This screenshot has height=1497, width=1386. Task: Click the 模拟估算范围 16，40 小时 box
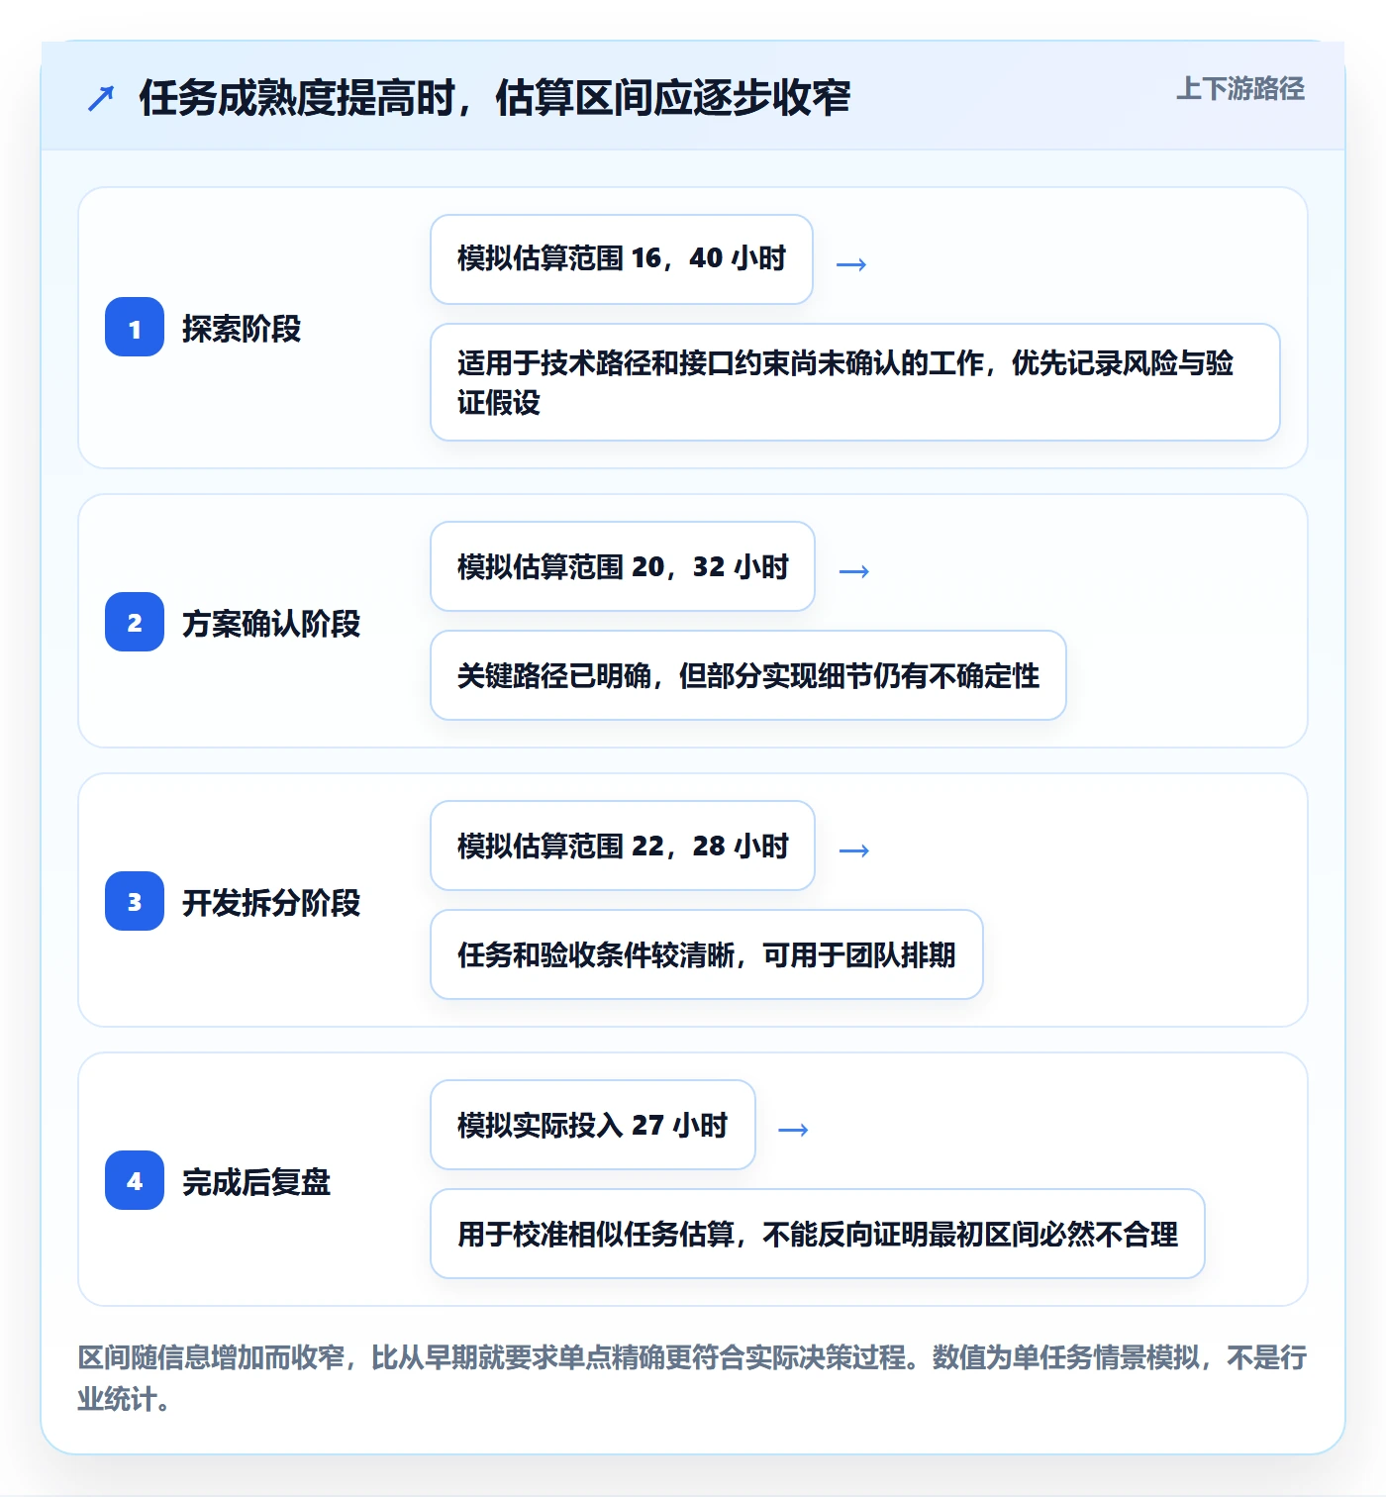(x=622, y=259)
